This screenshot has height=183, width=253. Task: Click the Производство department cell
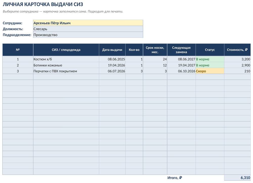point(88,35)
